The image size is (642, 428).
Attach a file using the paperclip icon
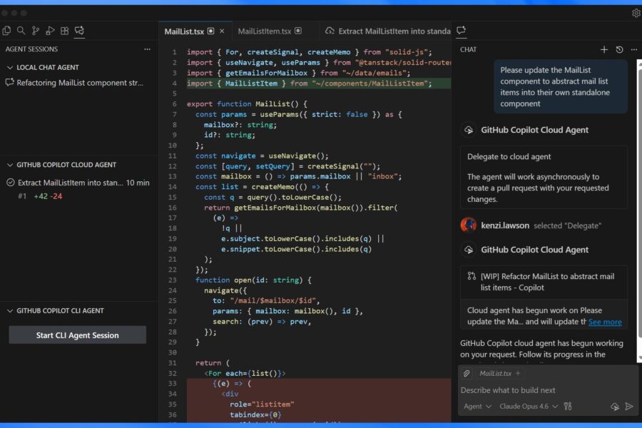tap(468, 373)
